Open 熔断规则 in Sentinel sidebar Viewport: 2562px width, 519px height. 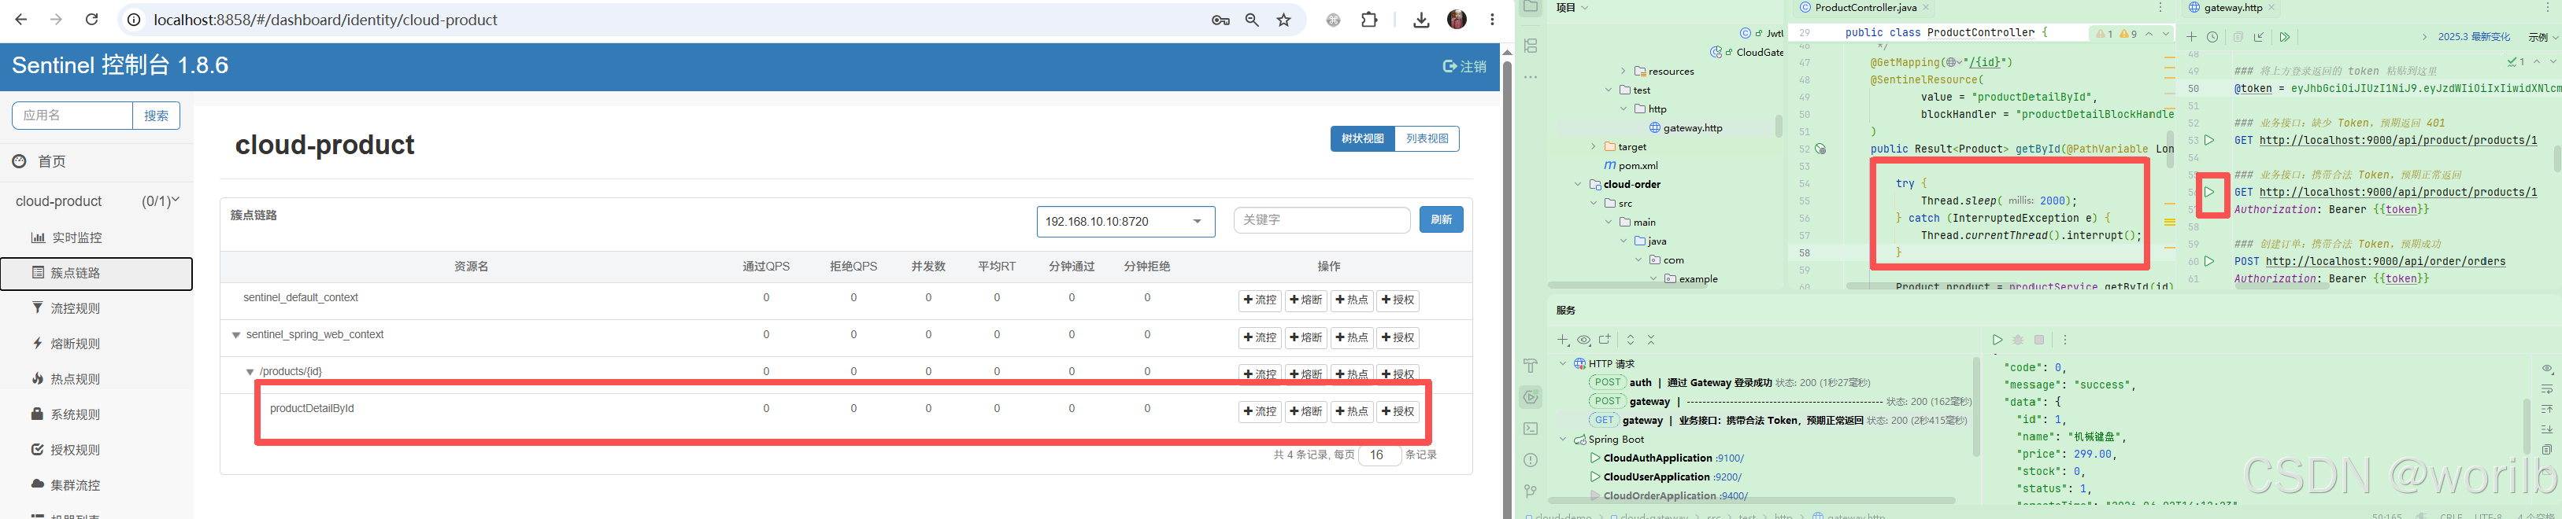click(75, 344)
